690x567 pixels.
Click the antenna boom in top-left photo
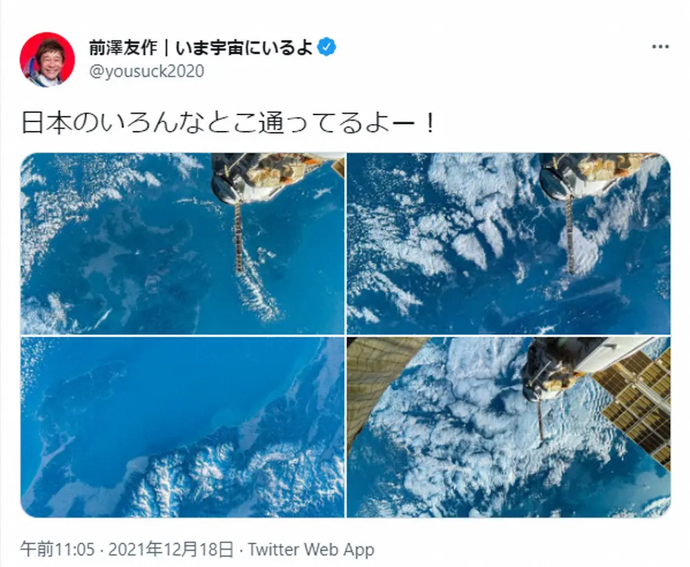239,238
